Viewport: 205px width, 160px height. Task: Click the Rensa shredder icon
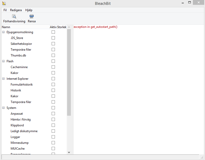[32, 16]
